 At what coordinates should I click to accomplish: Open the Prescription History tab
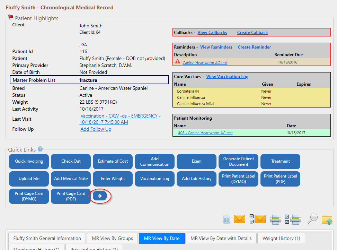94,247
